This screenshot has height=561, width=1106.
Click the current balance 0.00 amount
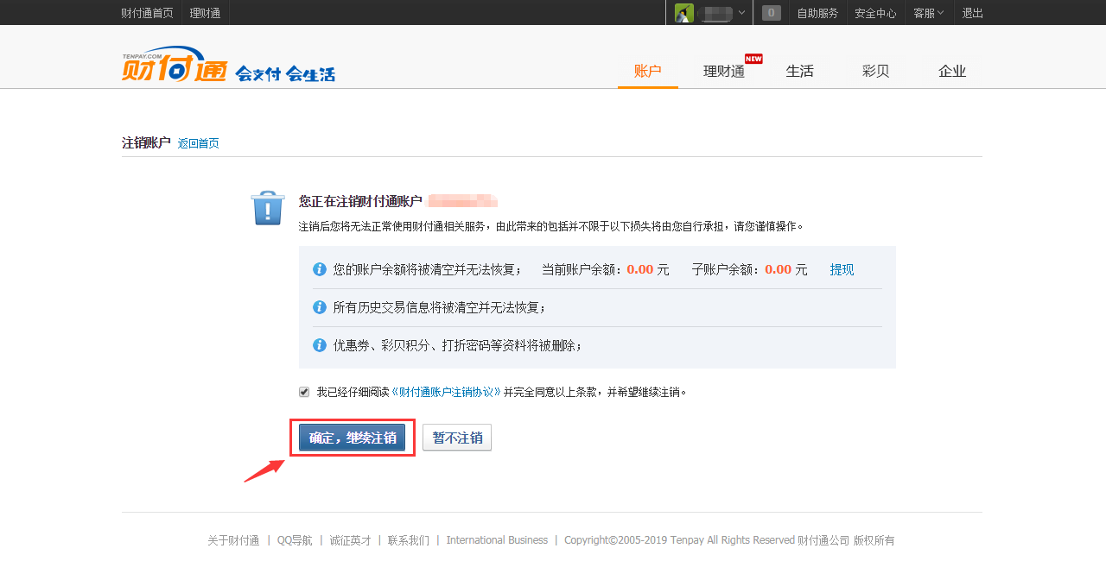640,269
